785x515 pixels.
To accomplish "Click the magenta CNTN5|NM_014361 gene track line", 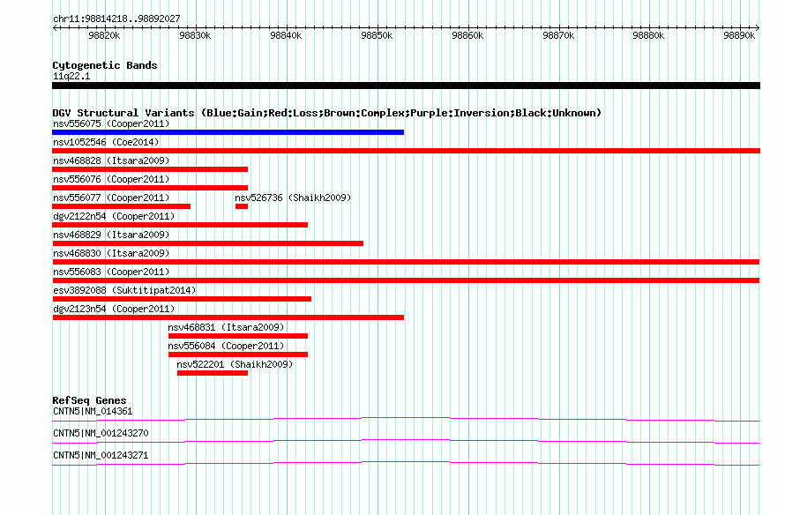I will point(406,420).
